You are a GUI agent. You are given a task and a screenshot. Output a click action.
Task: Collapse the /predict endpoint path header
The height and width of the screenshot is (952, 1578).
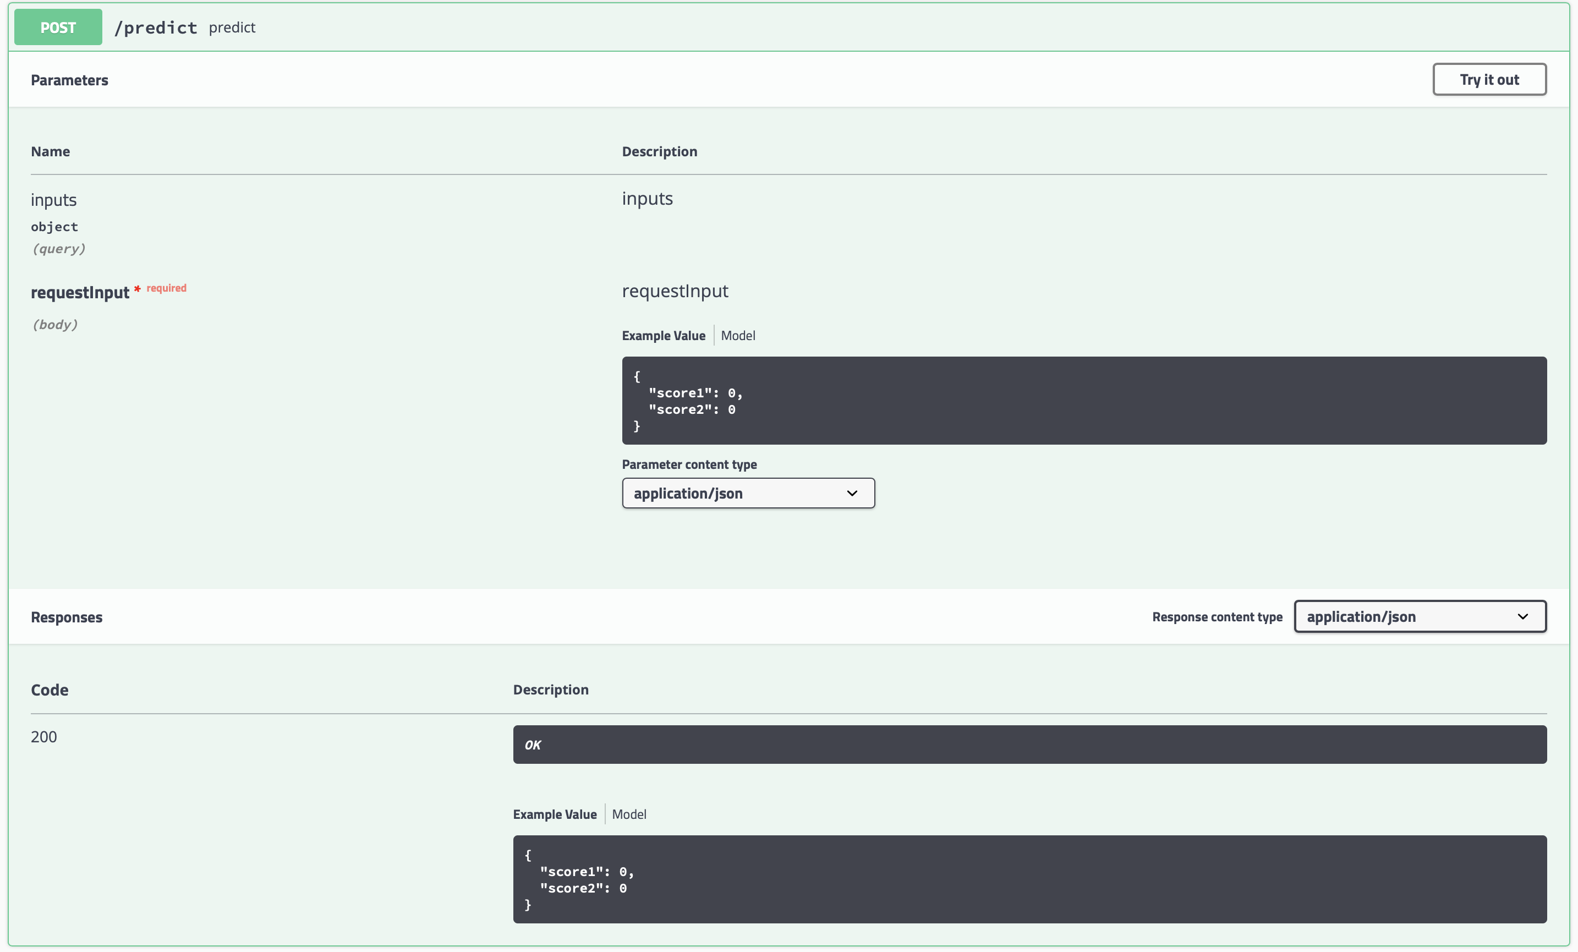(156, 28)
